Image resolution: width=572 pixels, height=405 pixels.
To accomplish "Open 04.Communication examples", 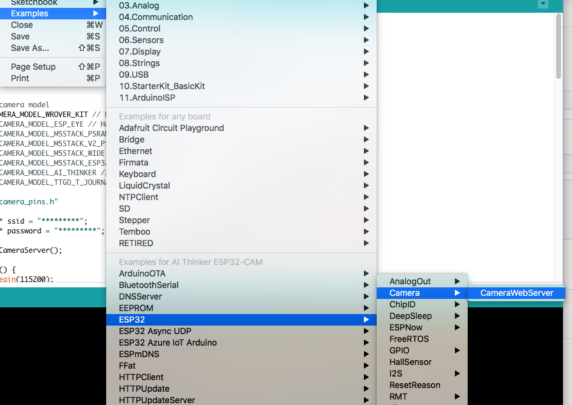I will 241,17.
